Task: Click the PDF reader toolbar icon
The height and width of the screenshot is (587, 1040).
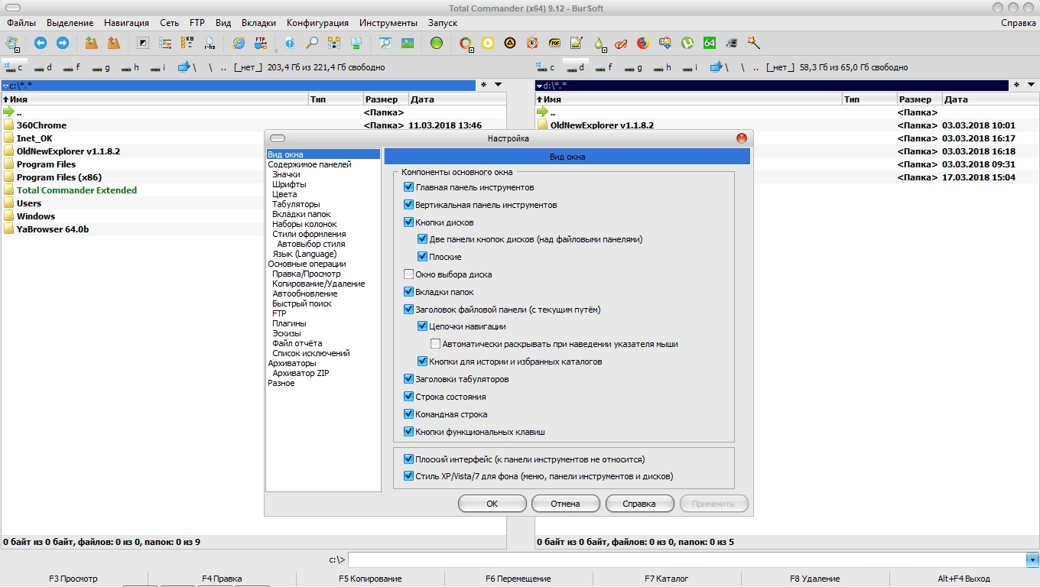Action: pyautogui.click(x=554, y=43)
